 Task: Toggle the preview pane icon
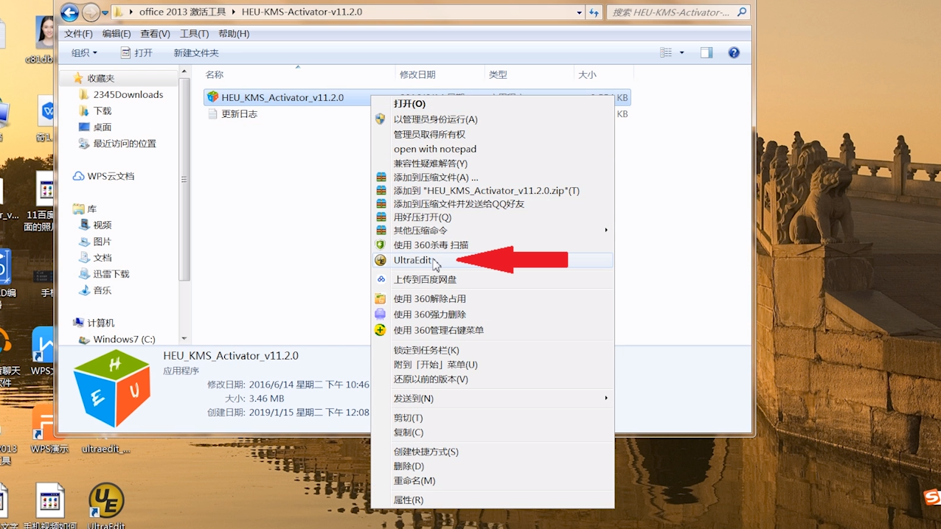click(706, 53)
